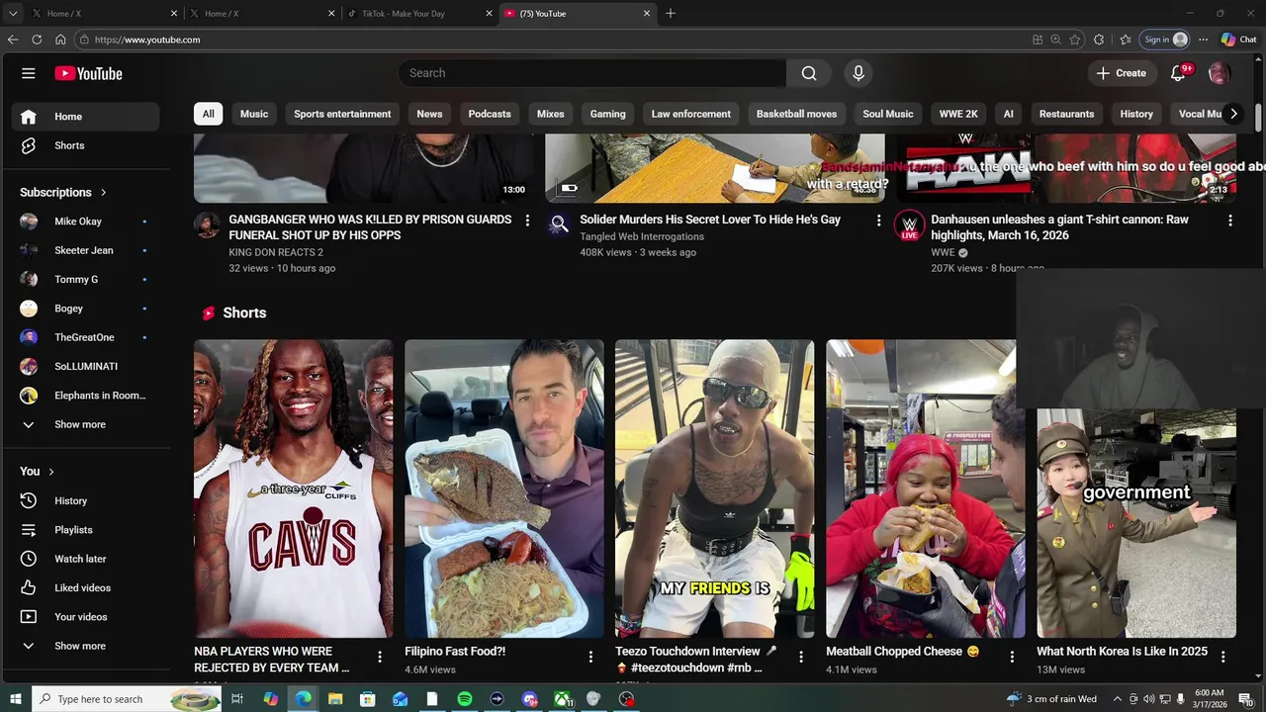Open Spotify from the taskbar
The image size is (1266, 712).
point(465,699)
